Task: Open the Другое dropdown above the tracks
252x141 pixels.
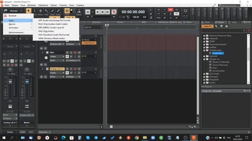Action: coord(93,27)
